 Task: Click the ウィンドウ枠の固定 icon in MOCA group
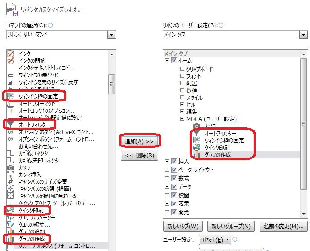point(197,140)
